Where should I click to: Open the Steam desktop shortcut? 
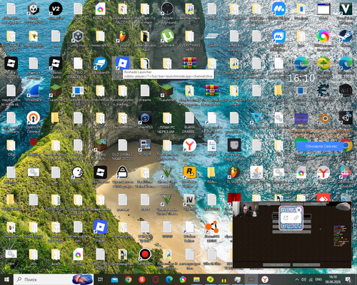[346, 37]
